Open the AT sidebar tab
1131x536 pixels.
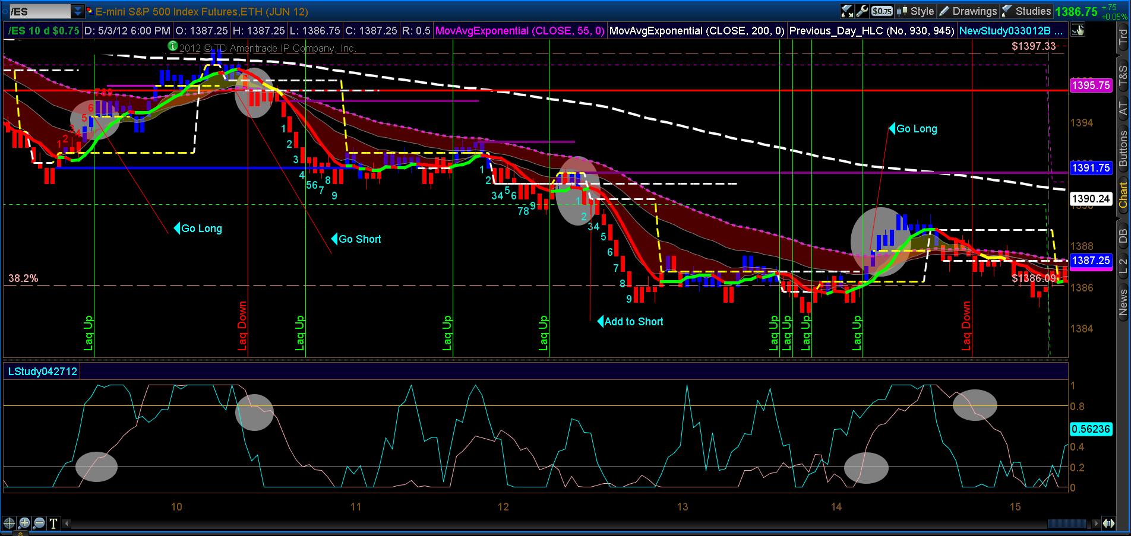[1123, 109]
